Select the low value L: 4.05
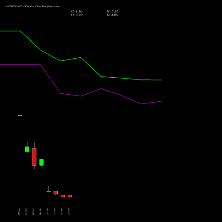 click(x=112, y=15)
